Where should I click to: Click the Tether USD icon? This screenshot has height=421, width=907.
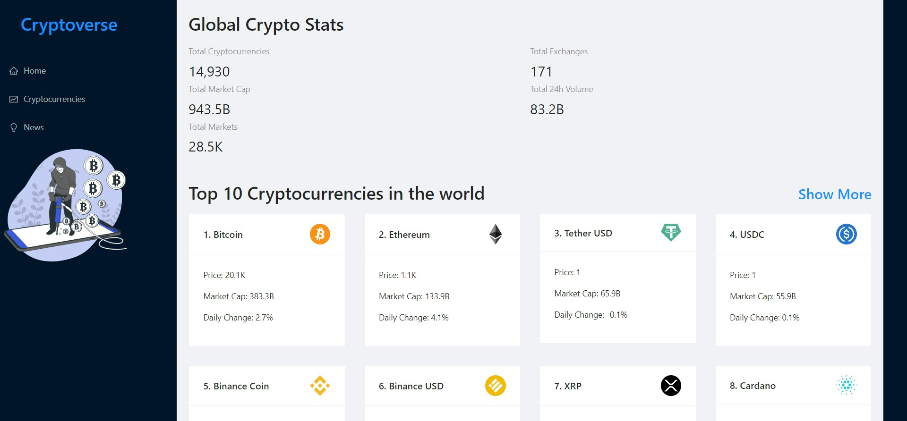[670, 232]
